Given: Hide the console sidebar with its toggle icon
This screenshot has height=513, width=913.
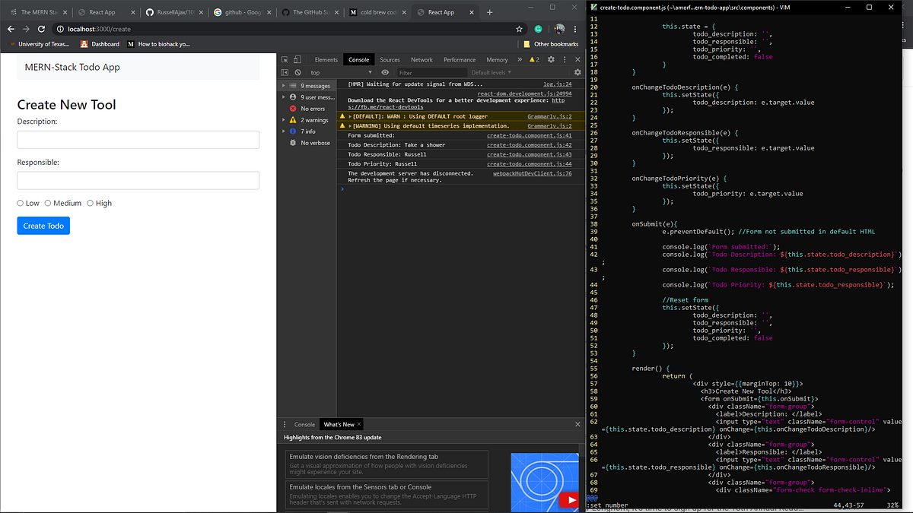Looking at the screenshot, I should [285, 71].
